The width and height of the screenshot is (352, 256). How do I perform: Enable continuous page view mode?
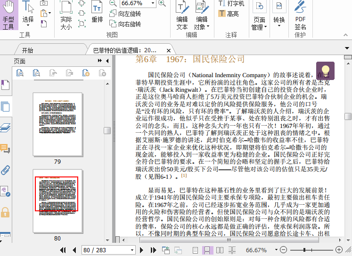pyautogui.click(x=207, y=250)
